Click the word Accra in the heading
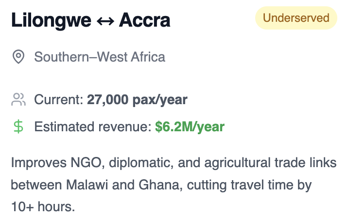 (145, 20)
